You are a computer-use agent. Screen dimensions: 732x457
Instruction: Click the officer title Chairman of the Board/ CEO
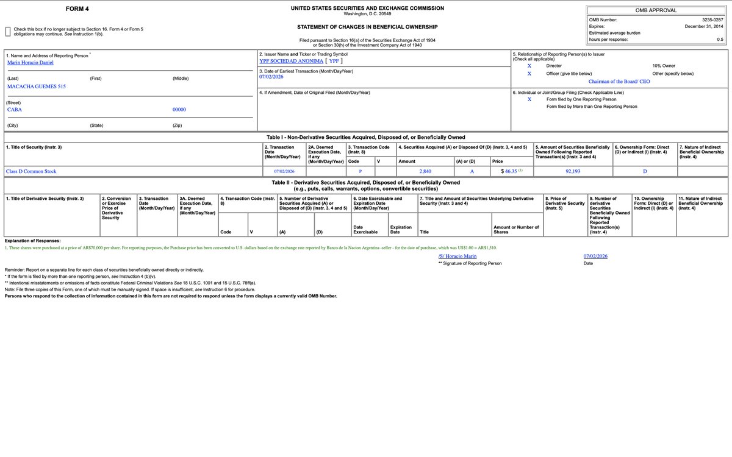[x=619, y=81]
